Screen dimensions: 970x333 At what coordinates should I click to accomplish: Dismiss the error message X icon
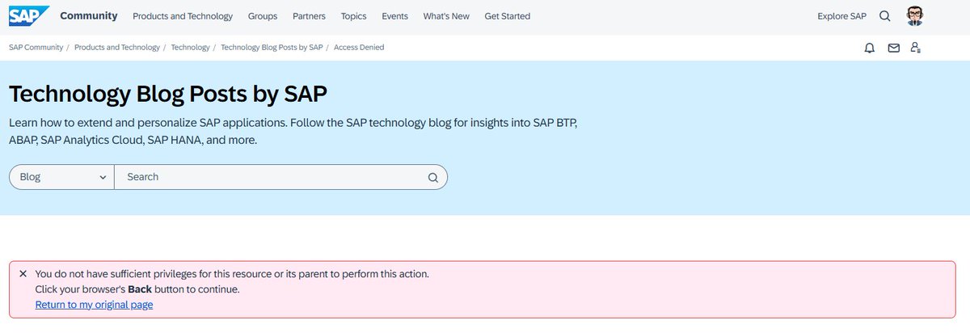[23, 274]
